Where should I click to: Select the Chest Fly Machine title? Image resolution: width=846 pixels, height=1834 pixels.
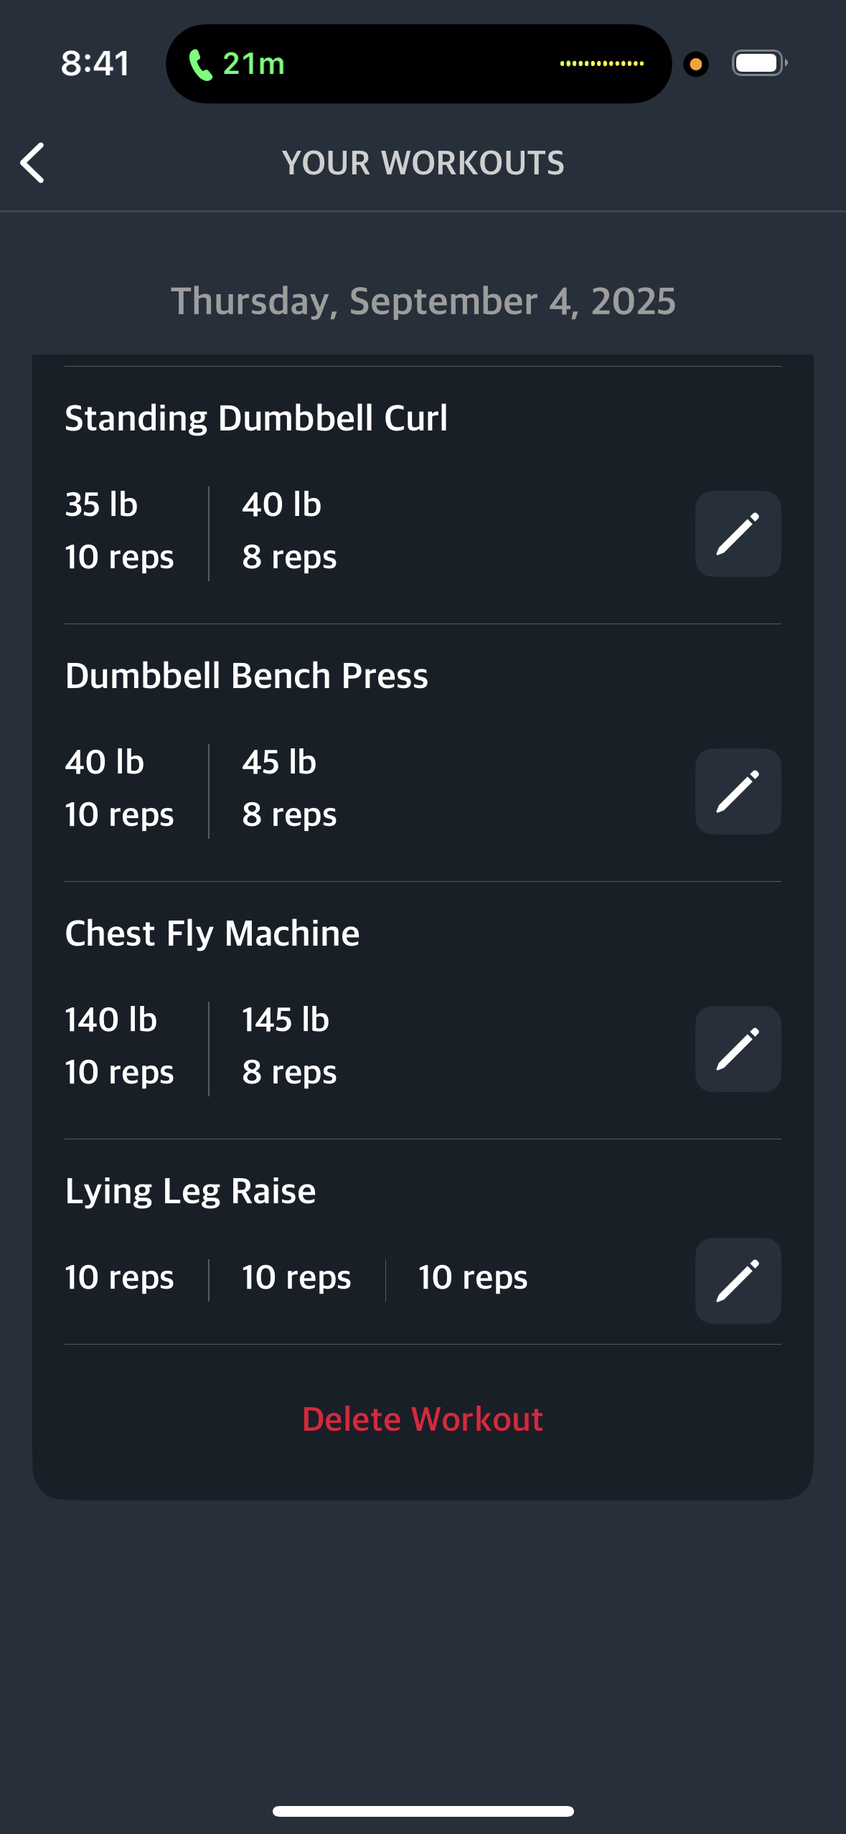[212, 934]
